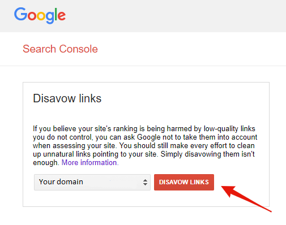This screenshot has width=286, height=225.
Task: Open the Search Console title link
Action: (60, 49)
